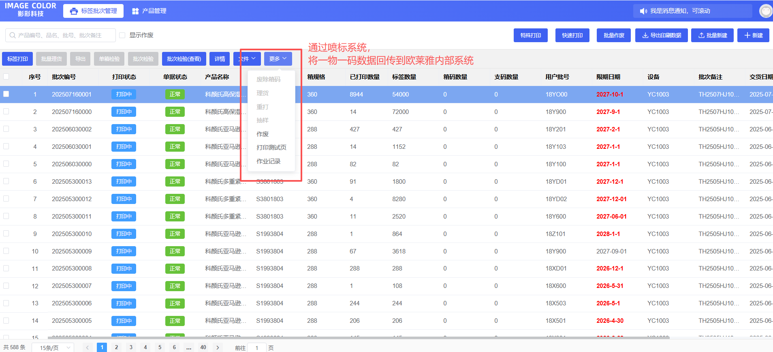
Task: Click the 快速打印 button
Action: [572, 35]
